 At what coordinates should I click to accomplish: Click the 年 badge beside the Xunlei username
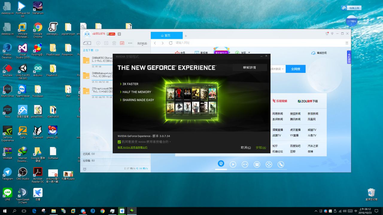pos(119,34)
